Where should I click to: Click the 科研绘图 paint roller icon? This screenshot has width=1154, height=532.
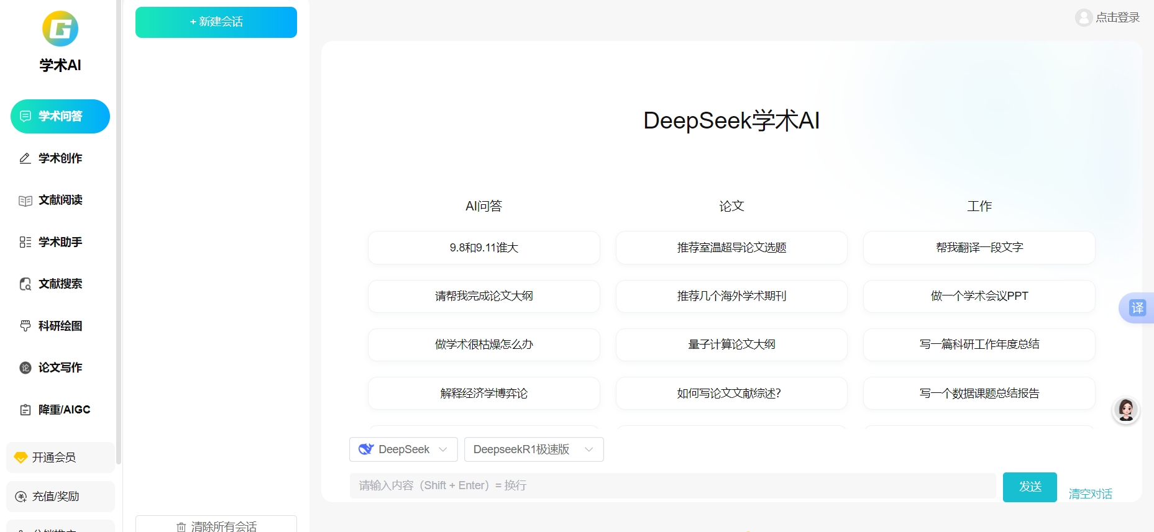pyautogui.click(x=25, y=326)
